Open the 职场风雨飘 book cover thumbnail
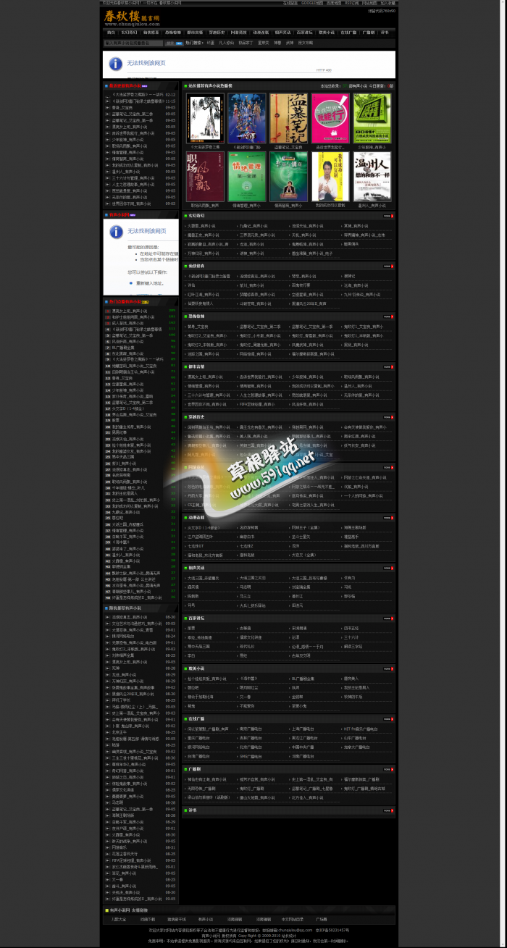The image size is (507, 948). (x=205, y=176)
